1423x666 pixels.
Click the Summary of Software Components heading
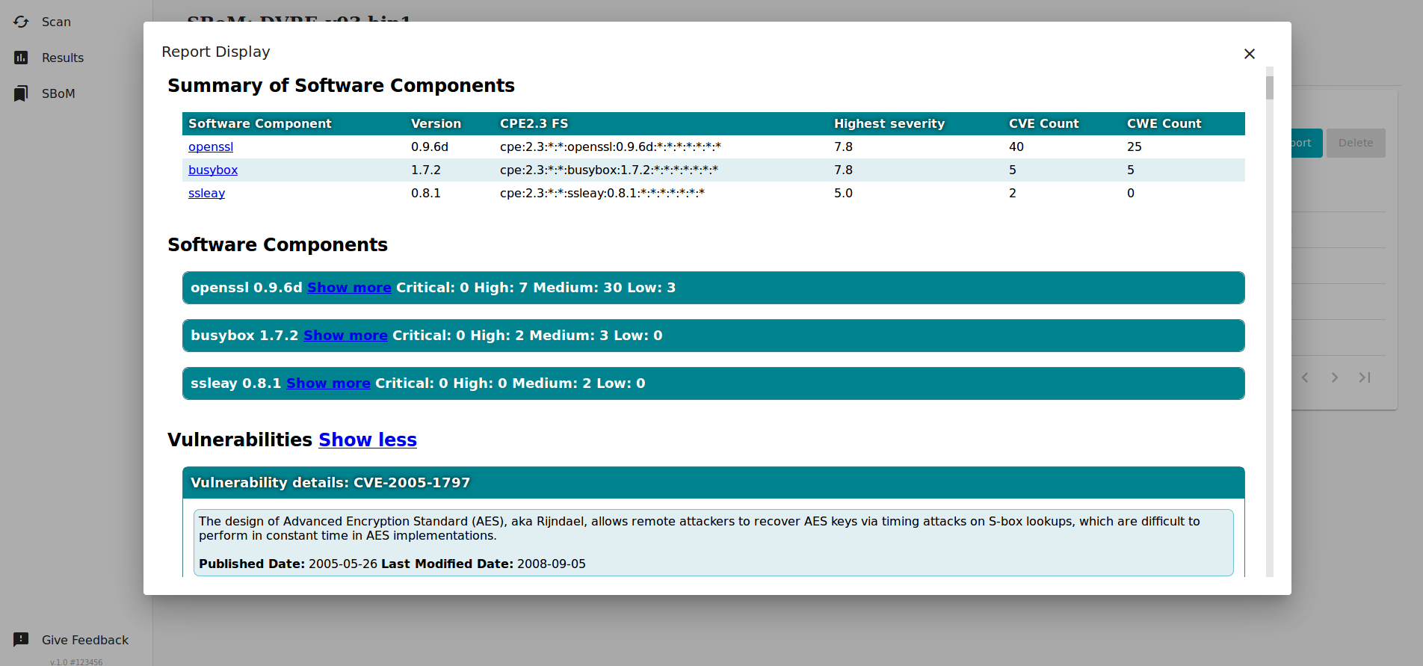pos(342,86)
